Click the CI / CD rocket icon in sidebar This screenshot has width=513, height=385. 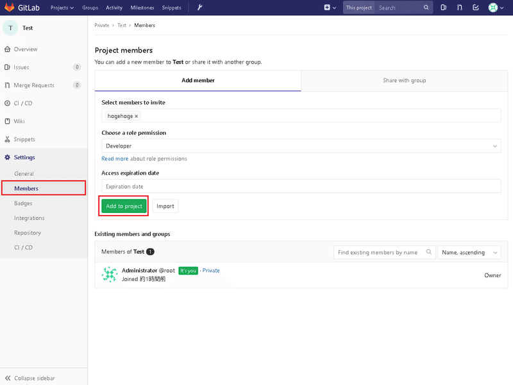[x=7, y=103]
